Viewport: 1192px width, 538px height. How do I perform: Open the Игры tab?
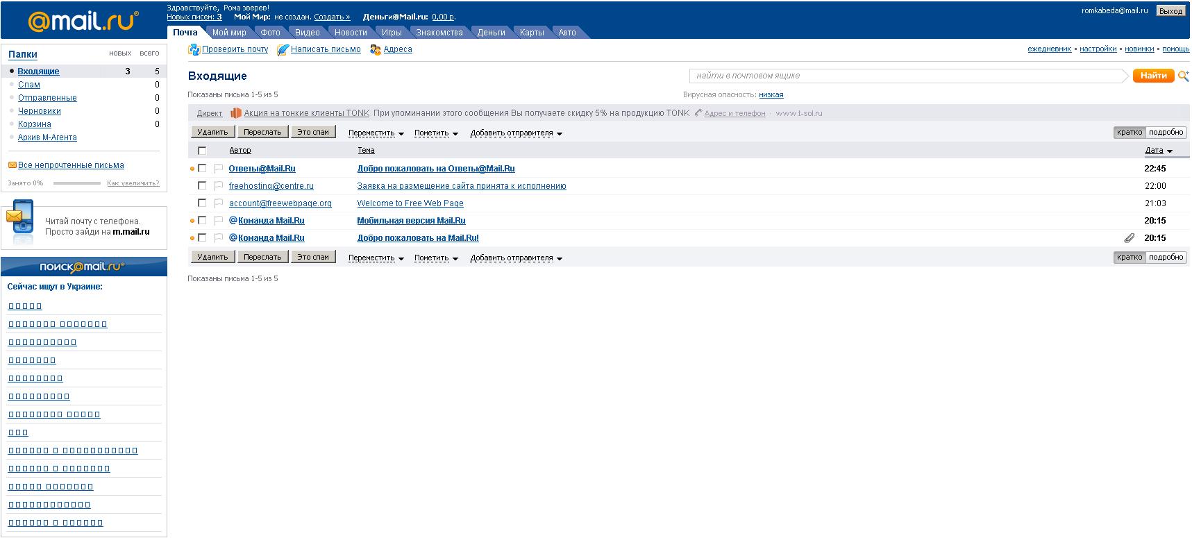coord(392,33)
